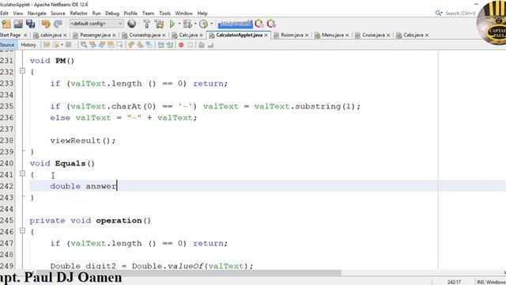The width and height of the screenshot is (506, 285).
Task: Click the Stop Macro Recording square icon
Action: [x=190, y=45]
